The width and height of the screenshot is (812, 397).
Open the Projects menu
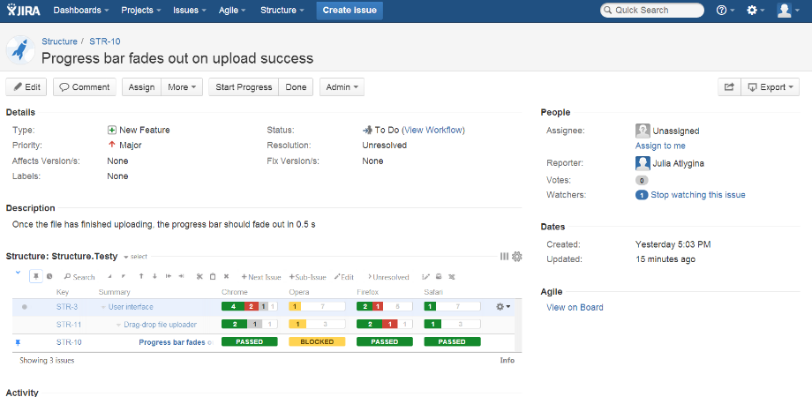point(141,11)
